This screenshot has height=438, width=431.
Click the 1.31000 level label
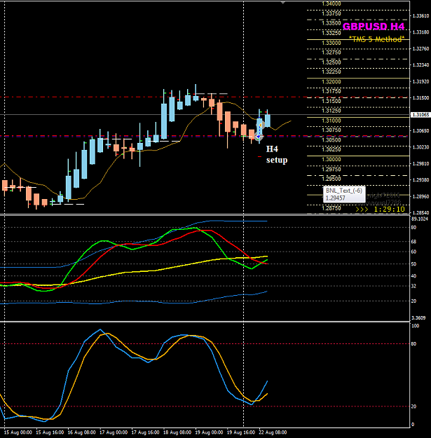click(331, 121)
